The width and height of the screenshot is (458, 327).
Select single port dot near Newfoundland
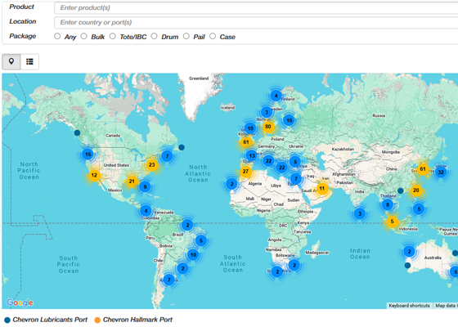click(x=182, y=147)
